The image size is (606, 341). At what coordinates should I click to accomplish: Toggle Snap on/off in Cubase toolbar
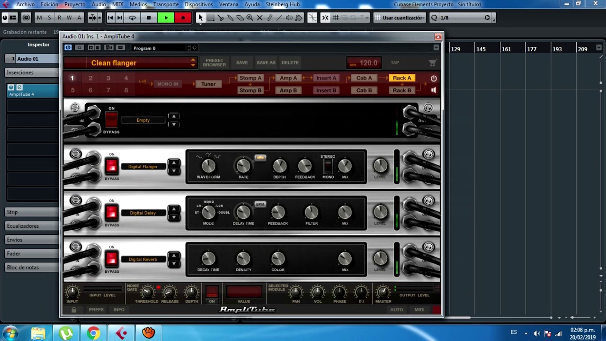325,18
